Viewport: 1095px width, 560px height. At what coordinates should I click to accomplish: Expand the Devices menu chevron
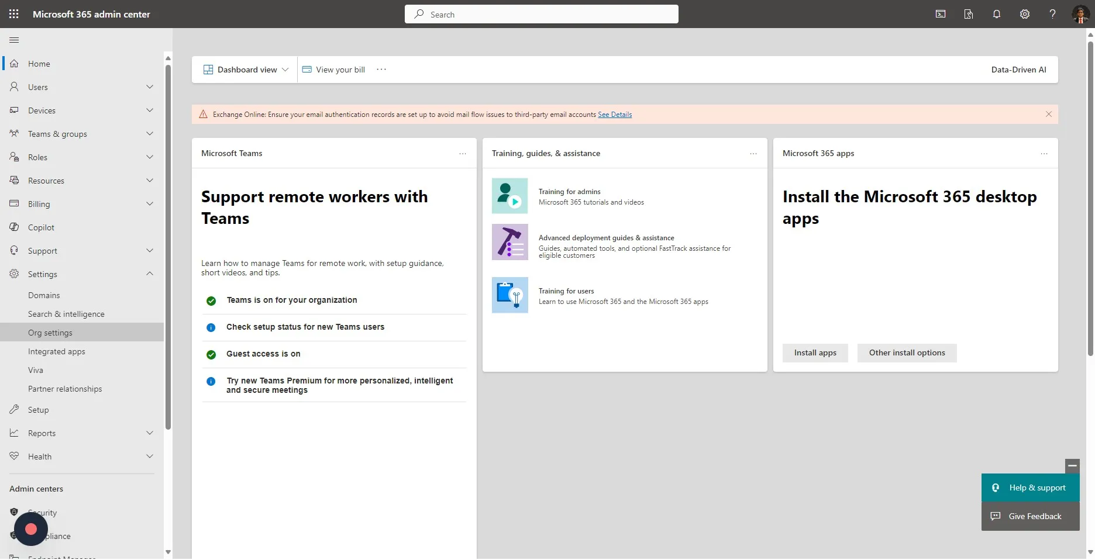150,110
